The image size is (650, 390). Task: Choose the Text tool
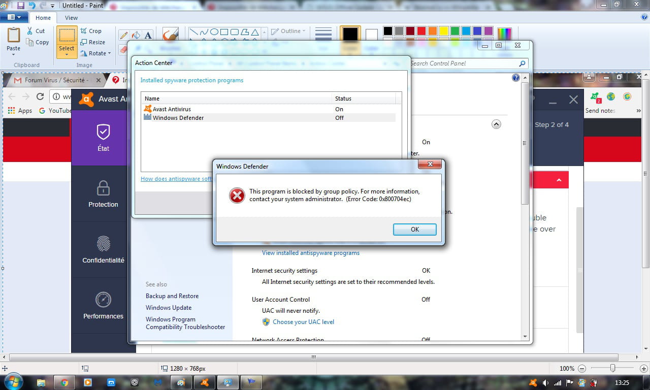point(148,35)
